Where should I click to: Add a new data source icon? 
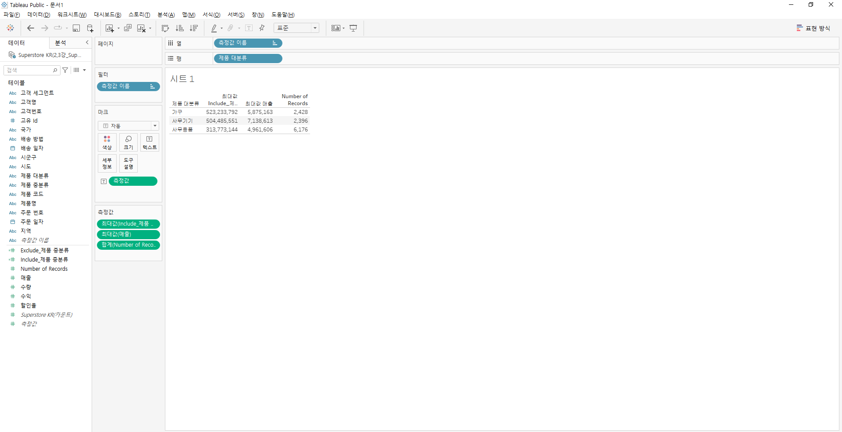tap(90, 28)
